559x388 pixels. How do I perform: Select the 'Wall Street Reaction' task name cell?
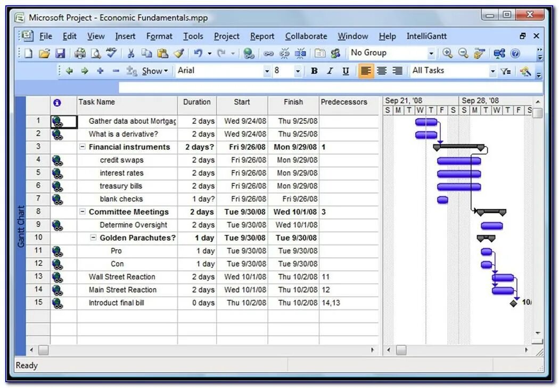click(127, 276)
